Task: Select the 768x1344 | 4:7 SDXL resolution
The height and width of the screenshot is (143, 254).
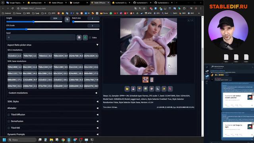Action: 45,67
